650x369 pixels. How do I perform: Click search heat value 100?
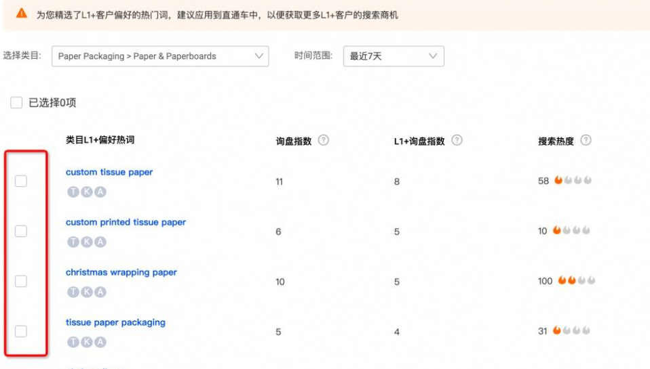(545, 281)
